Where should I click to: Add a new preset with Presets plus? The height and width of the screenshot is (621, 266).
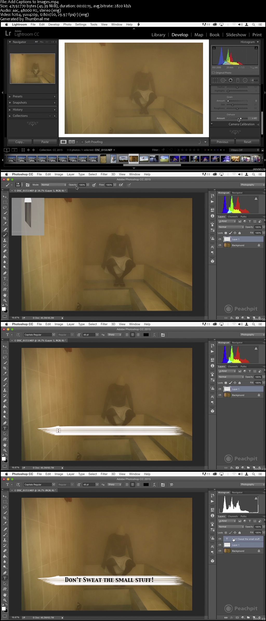55,97
